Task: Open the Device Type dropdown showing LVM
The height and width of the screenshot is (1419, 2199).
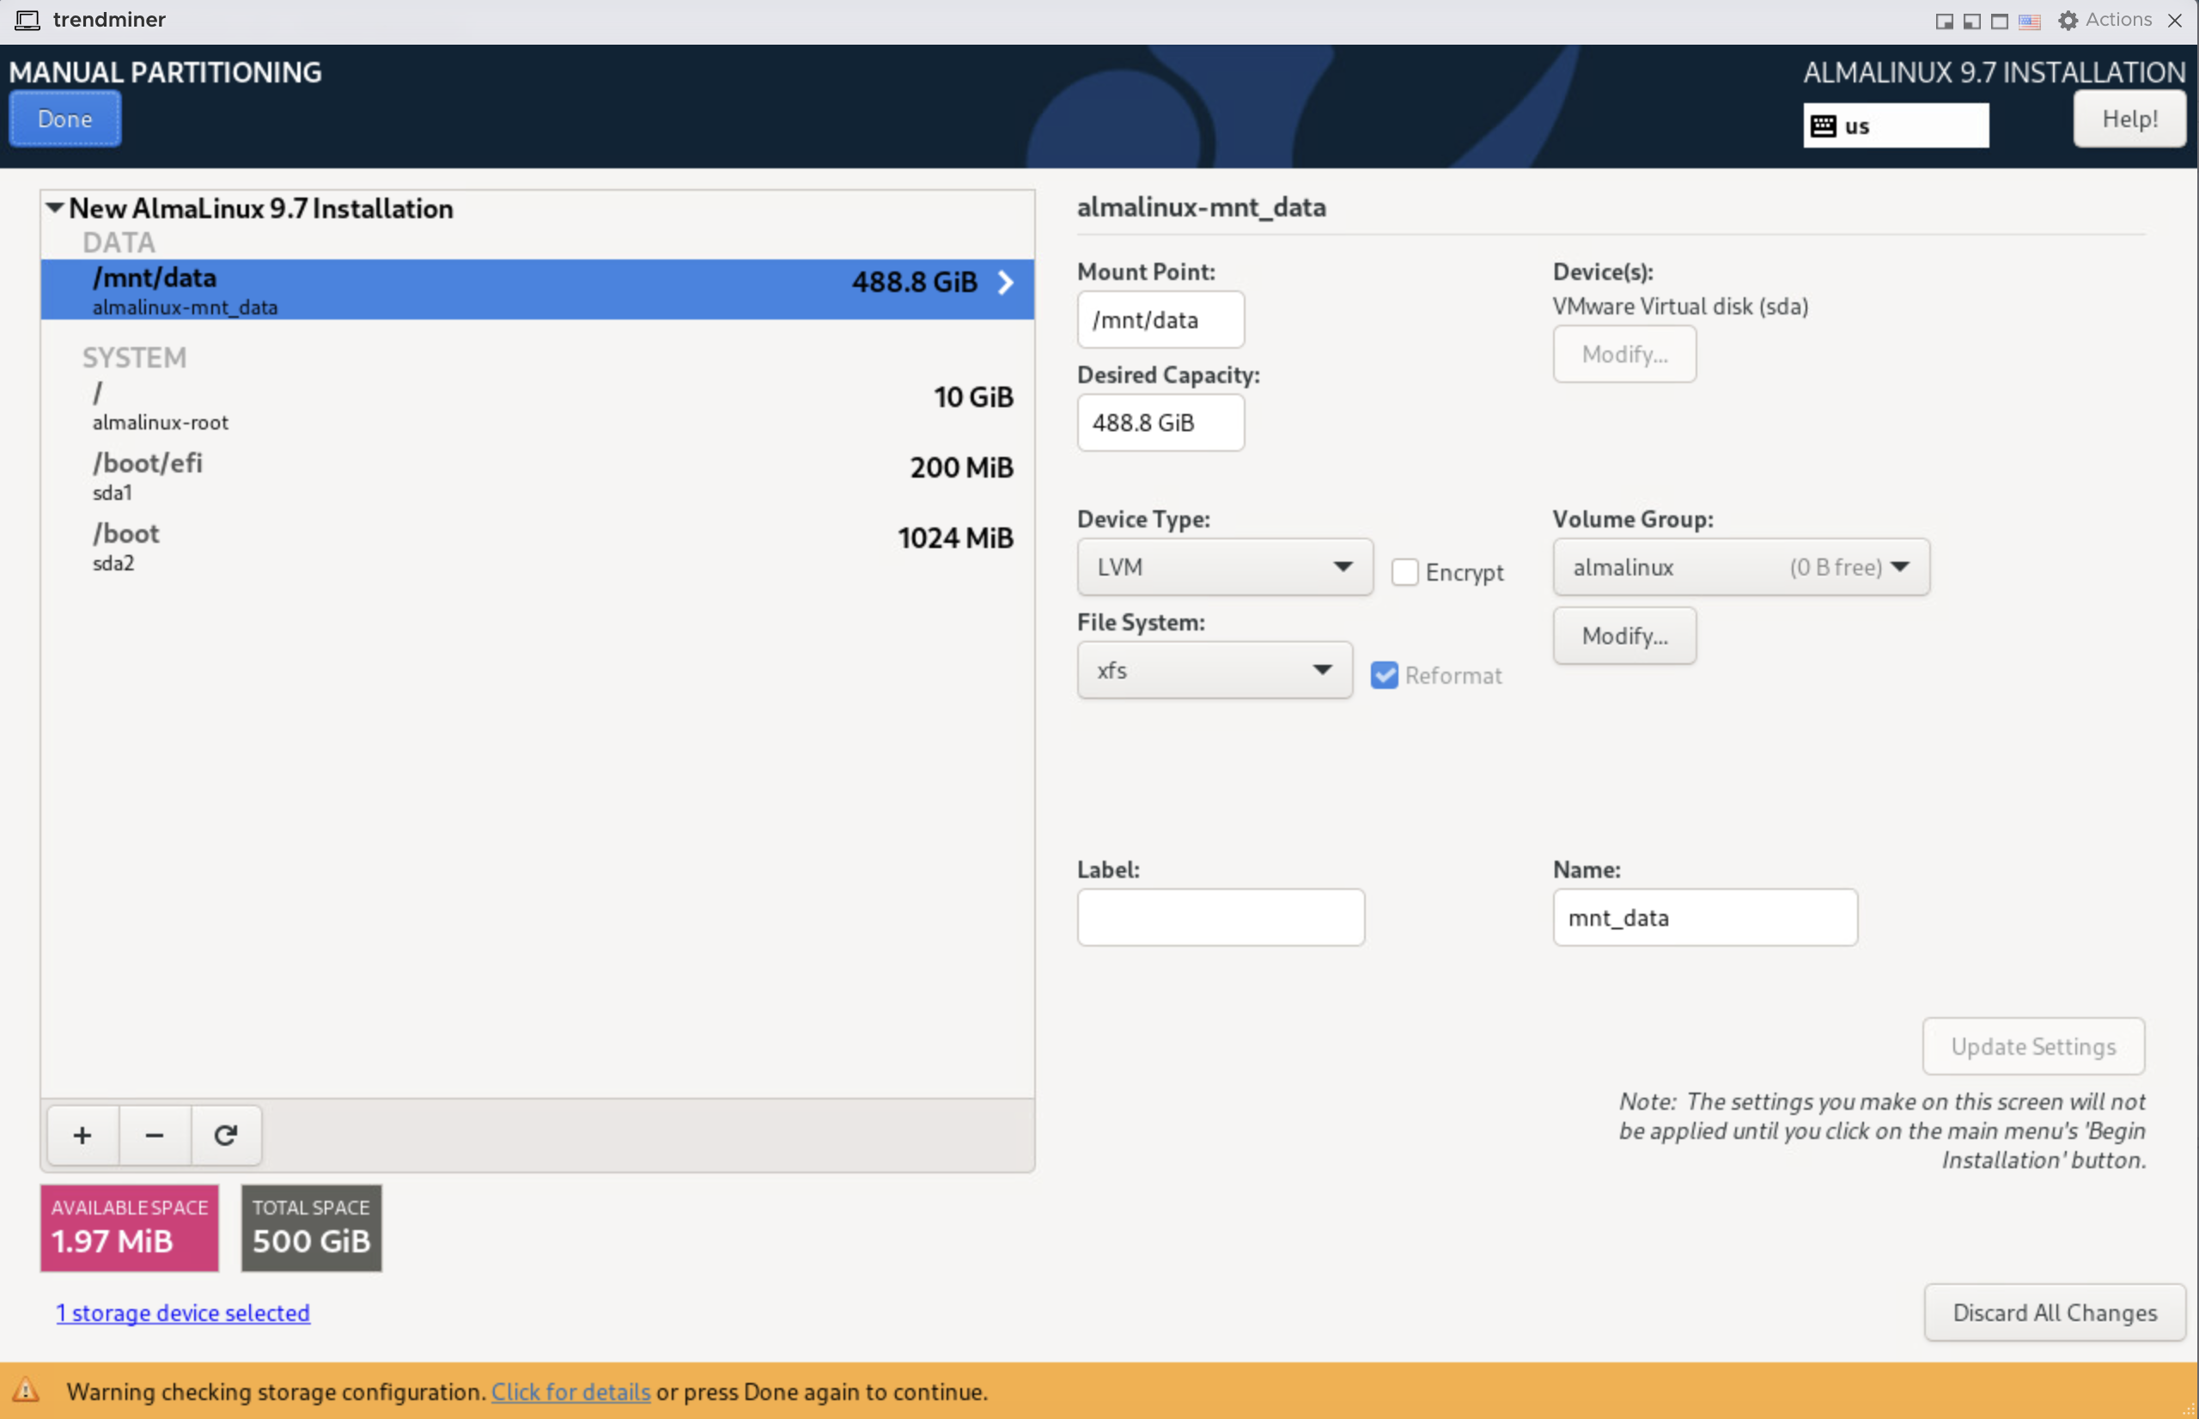Action: tap(1223, 567)
